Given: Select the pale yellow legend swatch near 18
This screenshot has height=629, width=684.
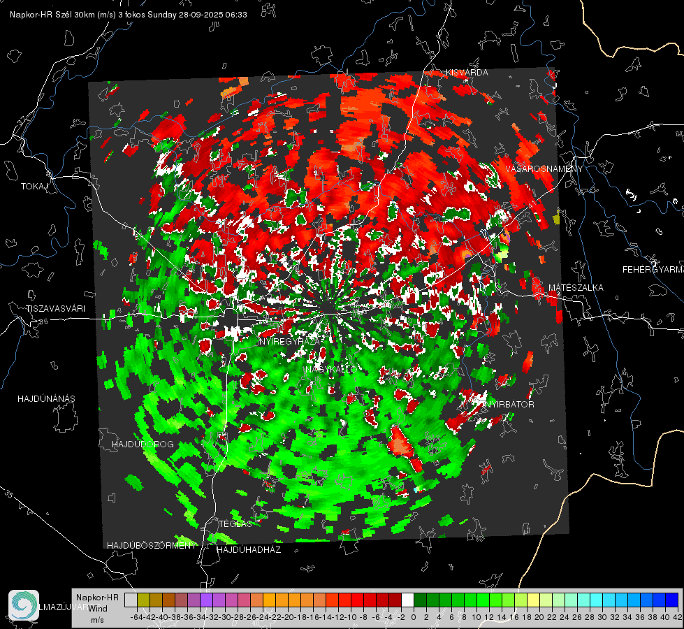Looking at the screenshot, I should click(534, 600).
